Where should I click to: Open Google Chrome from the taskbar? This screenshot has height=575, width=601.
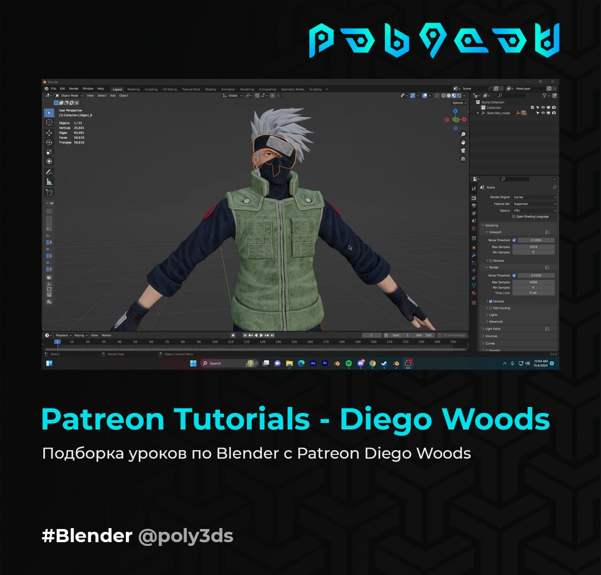372,363
